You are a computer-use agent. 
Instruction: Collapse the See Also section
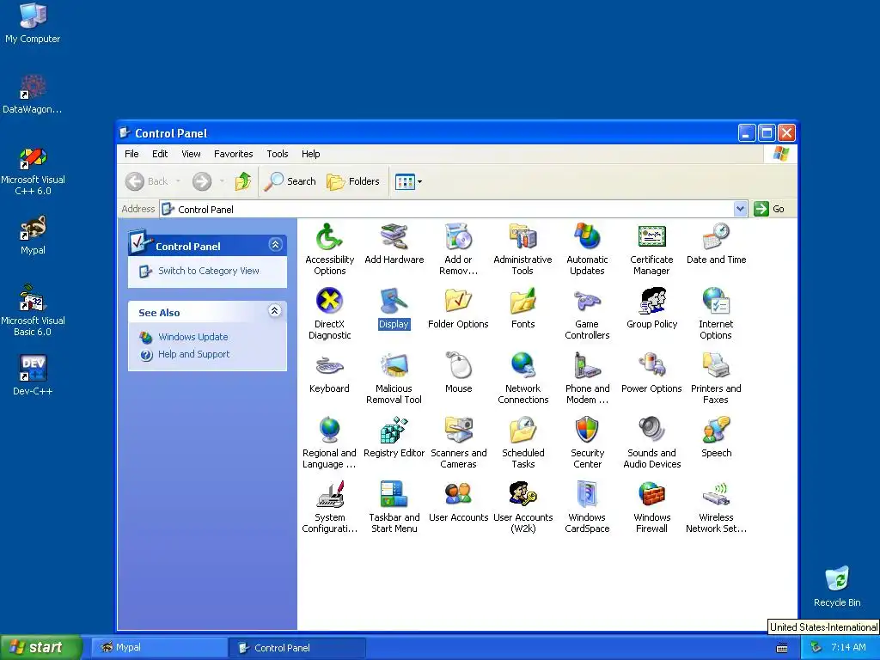pyautogui.click(x=274, y=311)
